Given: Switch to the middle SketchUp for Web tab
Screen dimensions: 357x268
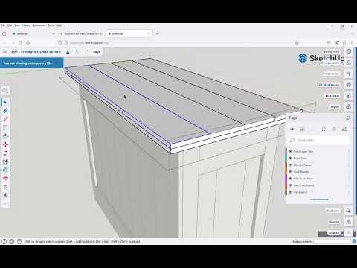Looking at the screenshot, I should click(x=81, y=33).
